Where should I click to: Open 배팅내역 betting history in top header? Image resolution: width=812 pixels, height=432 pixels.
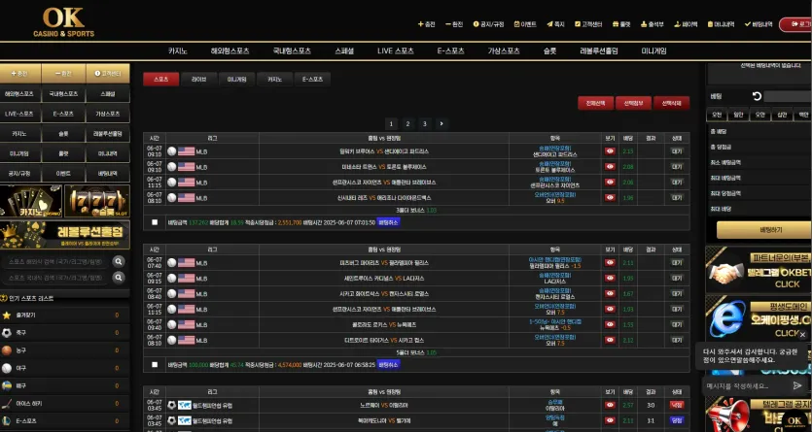tap(759, 24)
